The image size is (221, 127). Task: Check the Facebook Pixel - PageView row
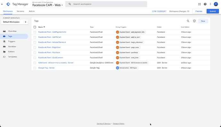[35, 47]
